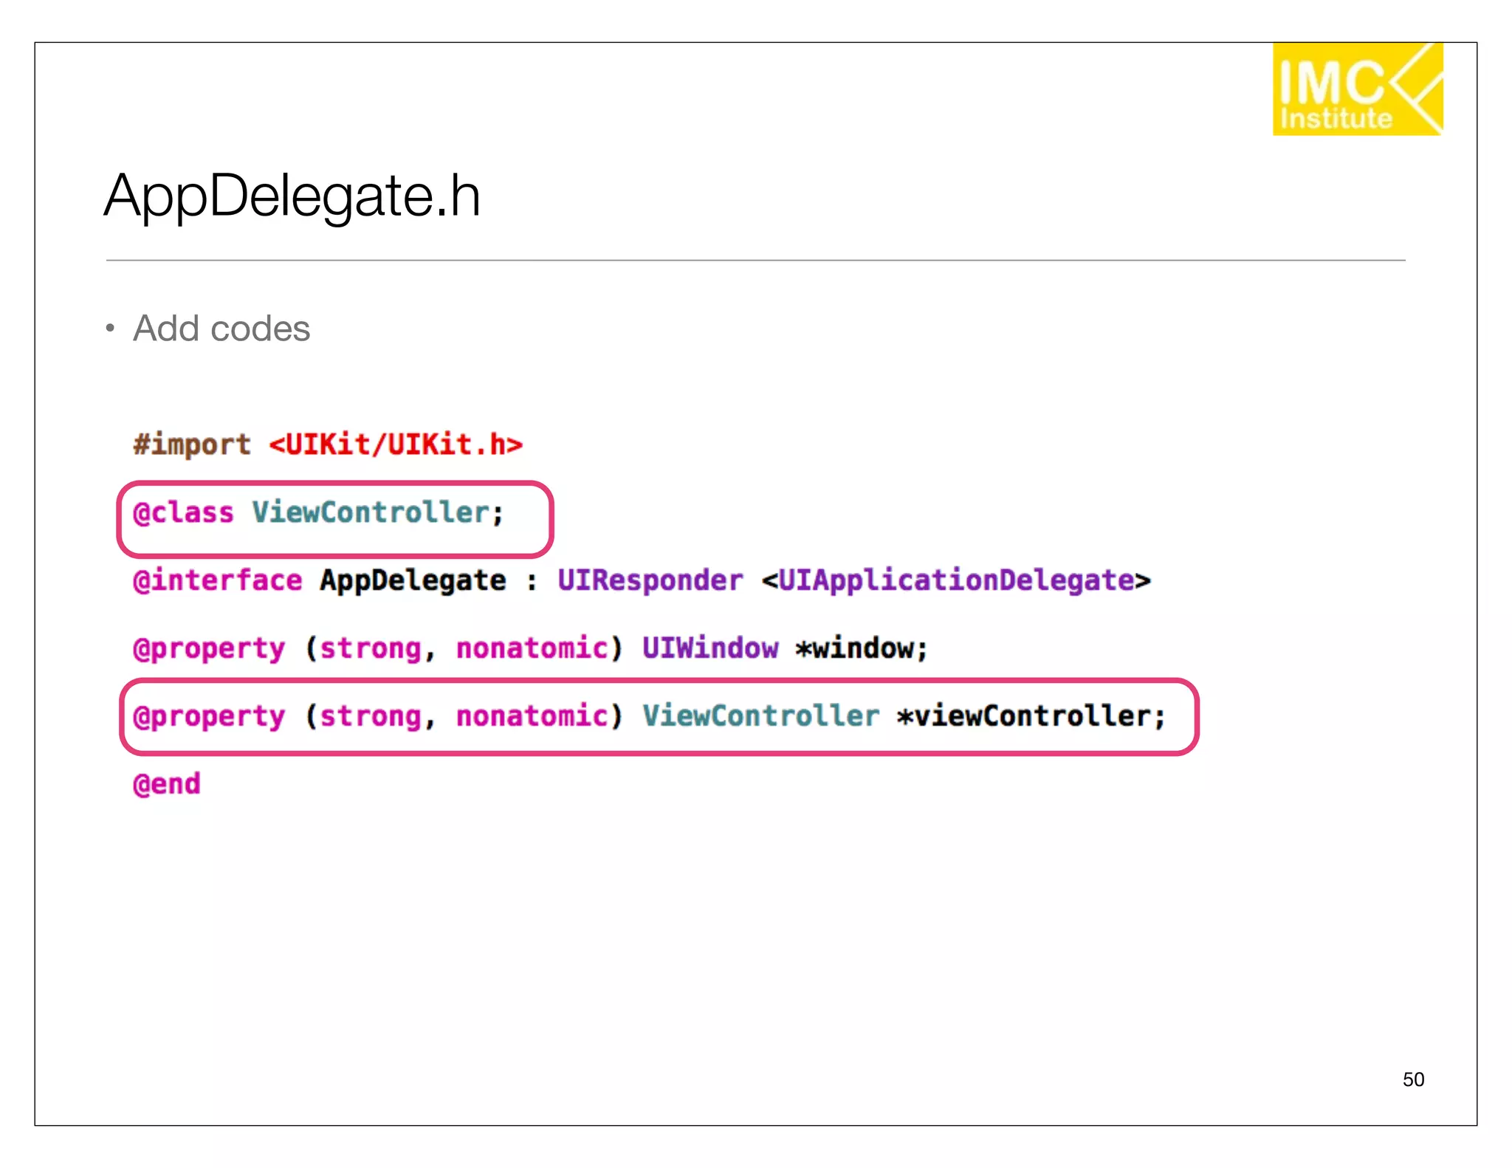Click the @class keyword
This screenshot has width=1512, height=1168.
tap(183, 512)
